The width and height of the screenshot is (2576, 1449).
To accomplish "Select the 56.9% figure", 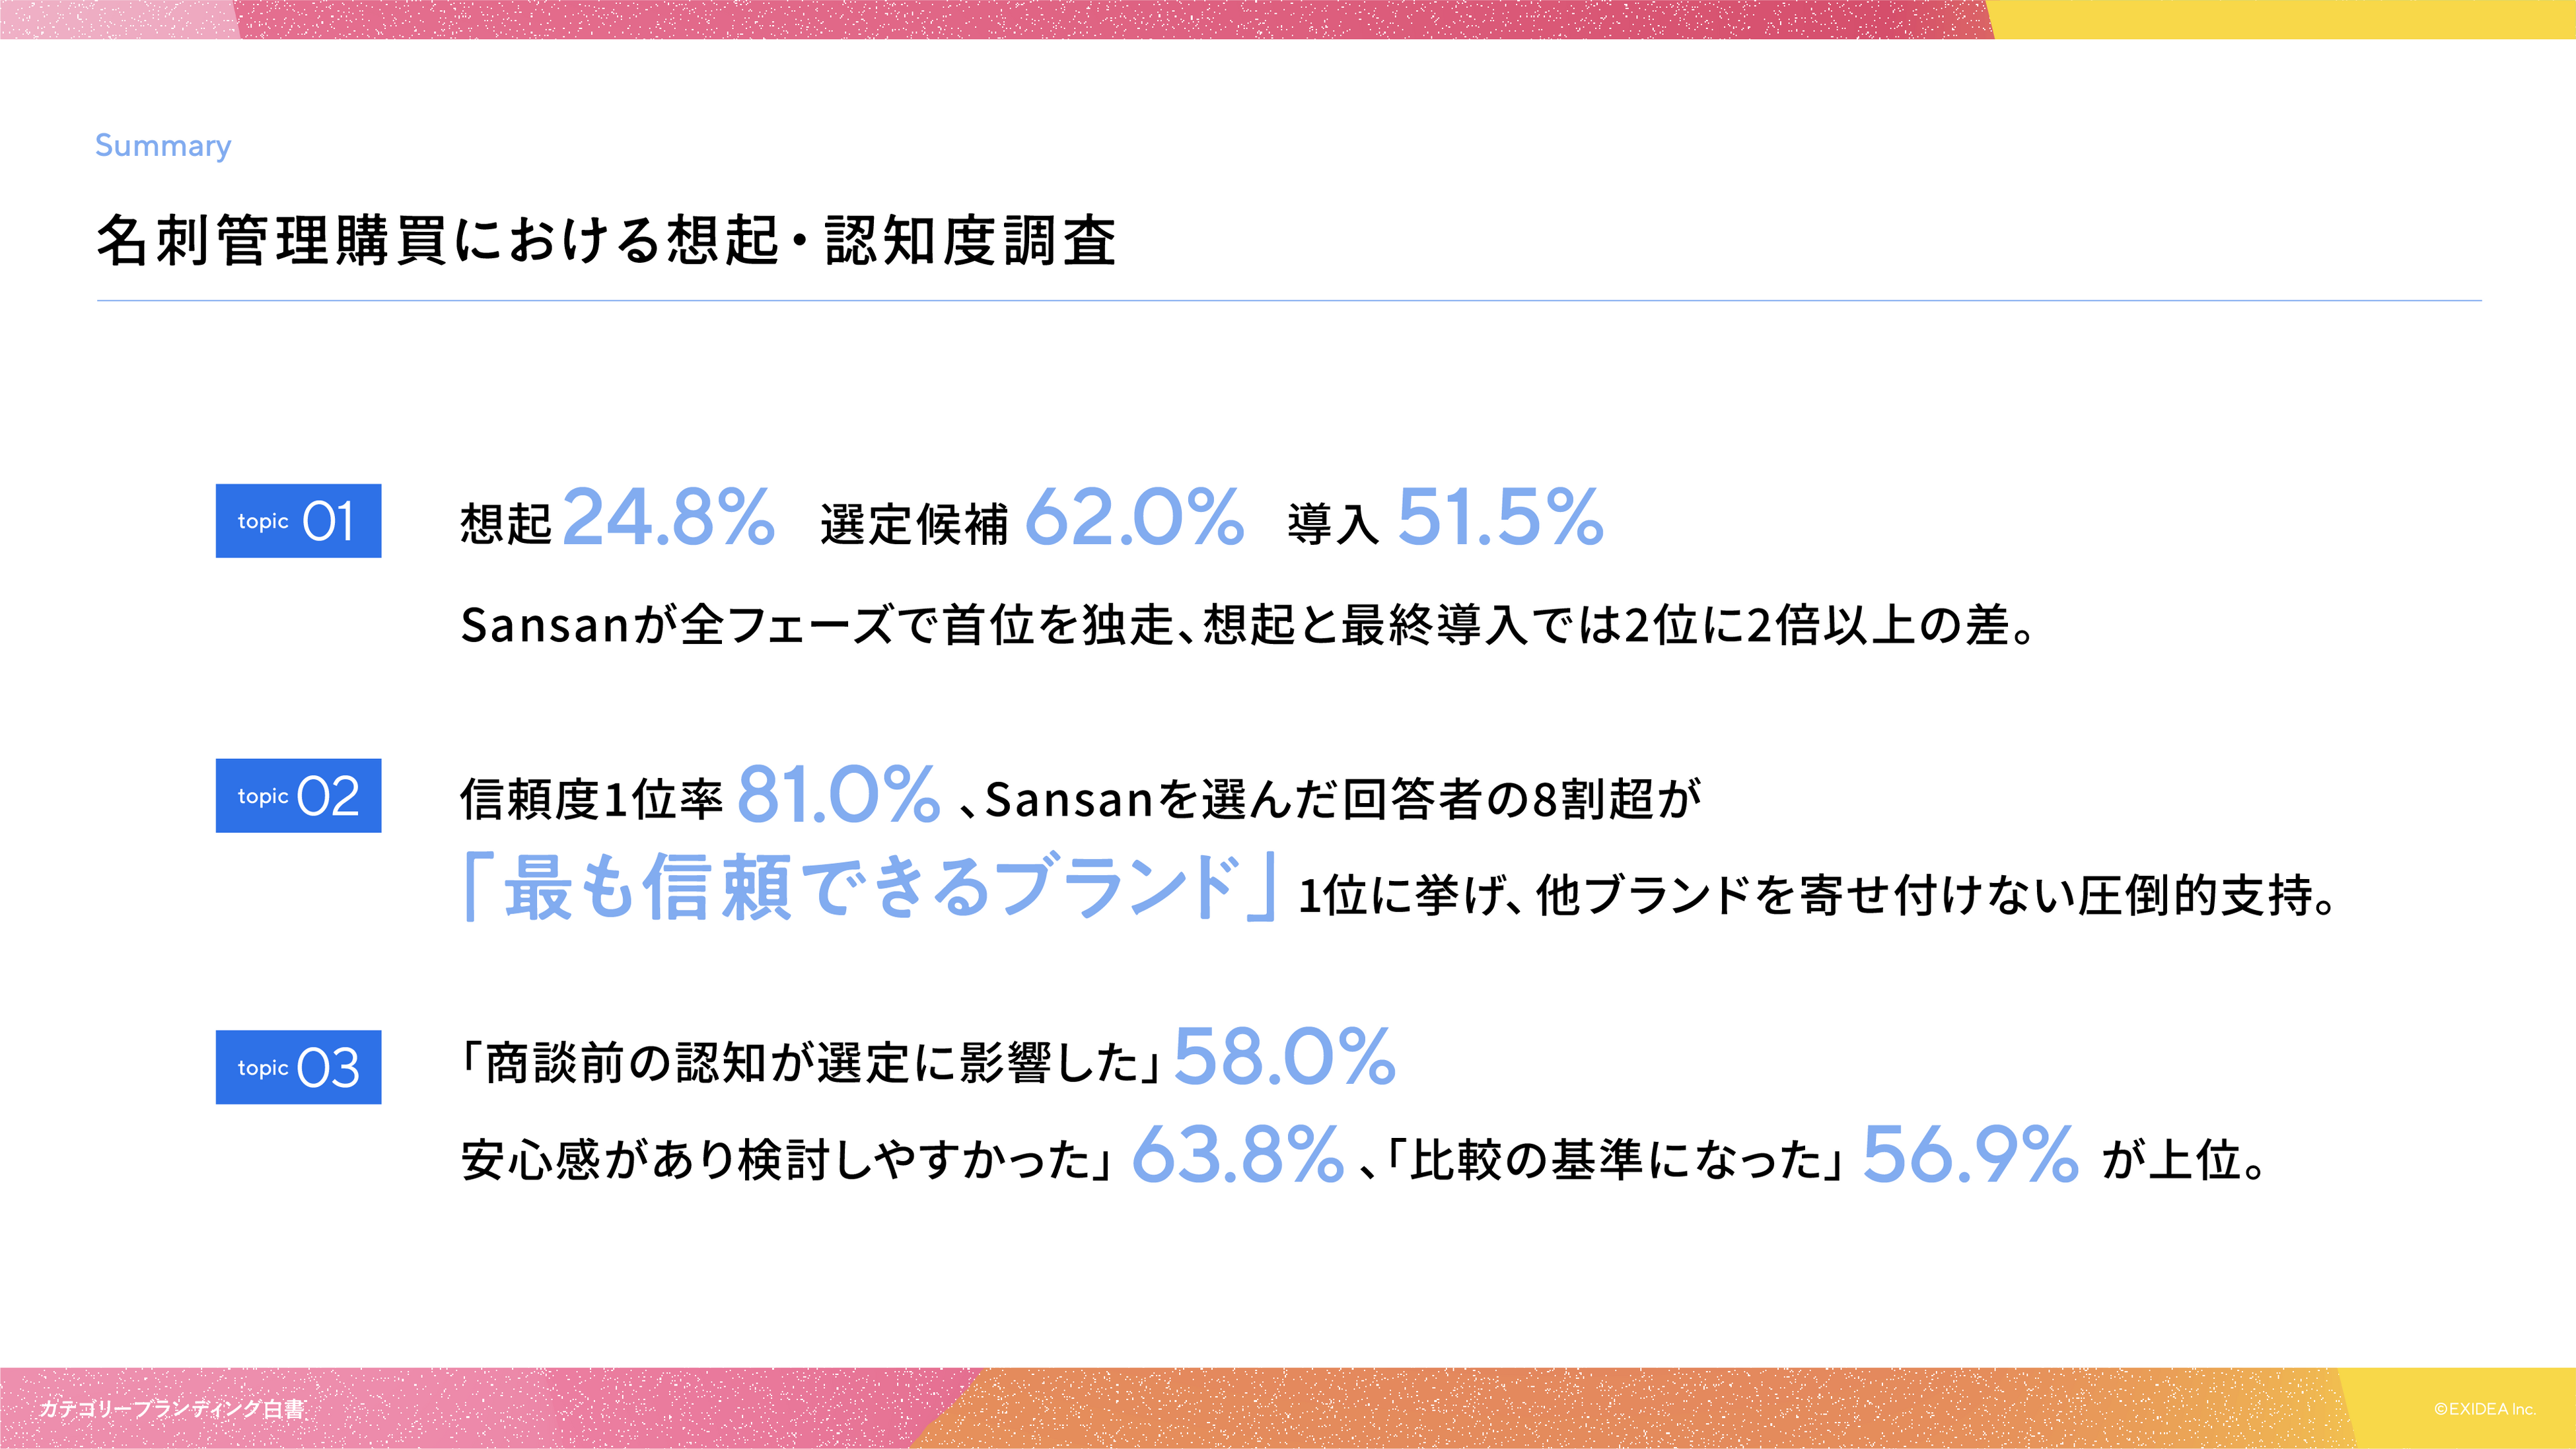I will click(x=1970, y=1155).
